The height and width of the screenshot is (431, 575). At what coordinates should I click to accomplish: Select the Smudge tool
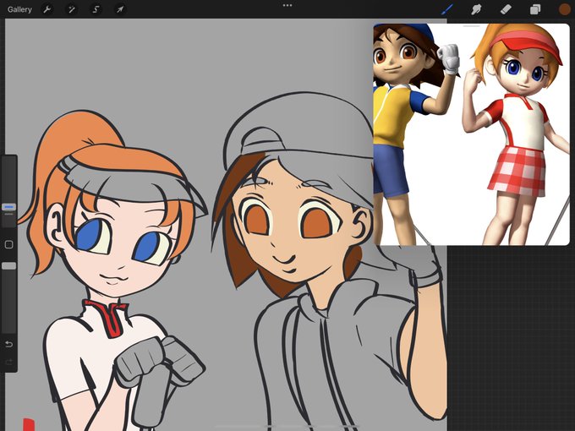click(x=476, y=9)
